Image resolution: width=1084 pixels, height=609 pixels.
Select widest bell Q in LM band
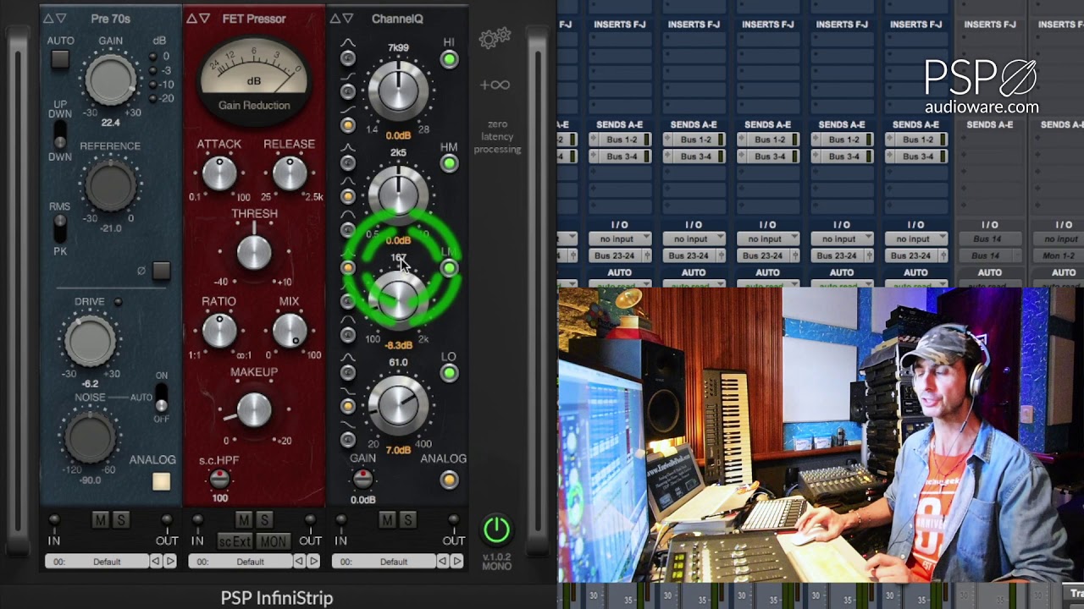348,335
